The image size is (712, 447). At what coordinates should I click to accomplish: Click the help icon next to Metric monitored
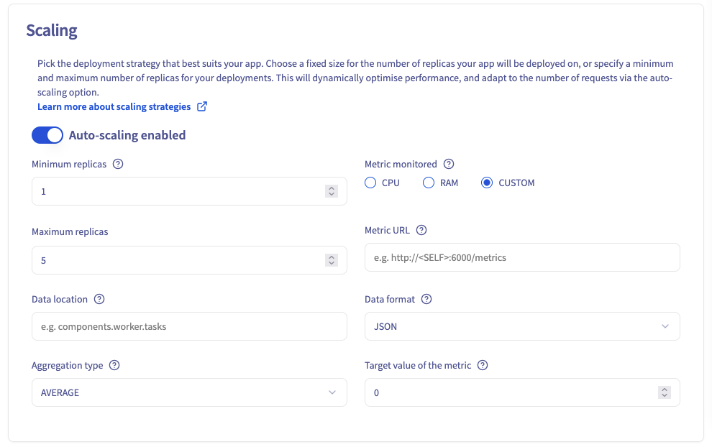[x=449, y=164]
